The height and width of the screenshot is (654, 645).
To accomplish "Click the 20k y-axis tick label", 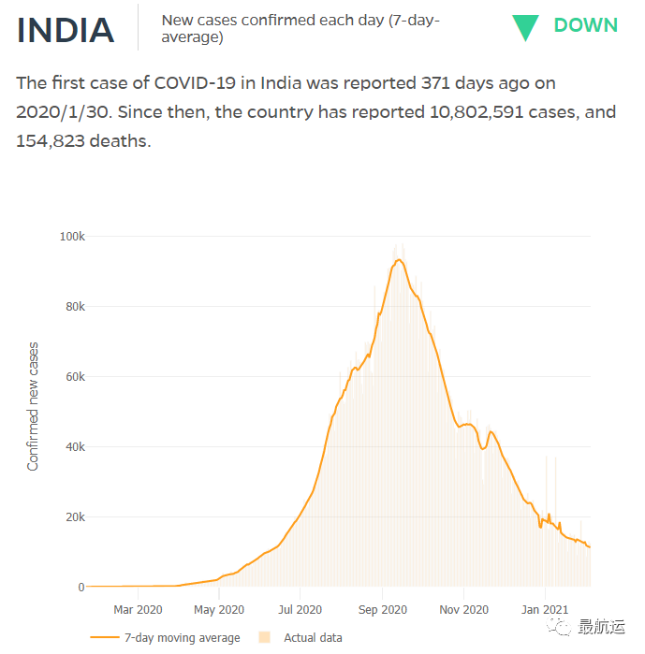I will (74, 517).
